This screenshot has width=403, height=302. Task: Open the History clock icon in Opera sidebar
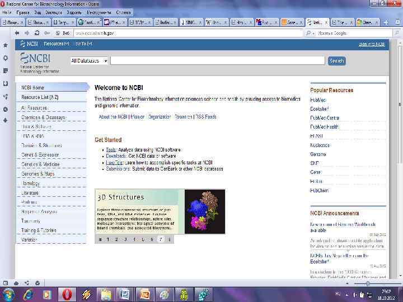pos(6,109)
